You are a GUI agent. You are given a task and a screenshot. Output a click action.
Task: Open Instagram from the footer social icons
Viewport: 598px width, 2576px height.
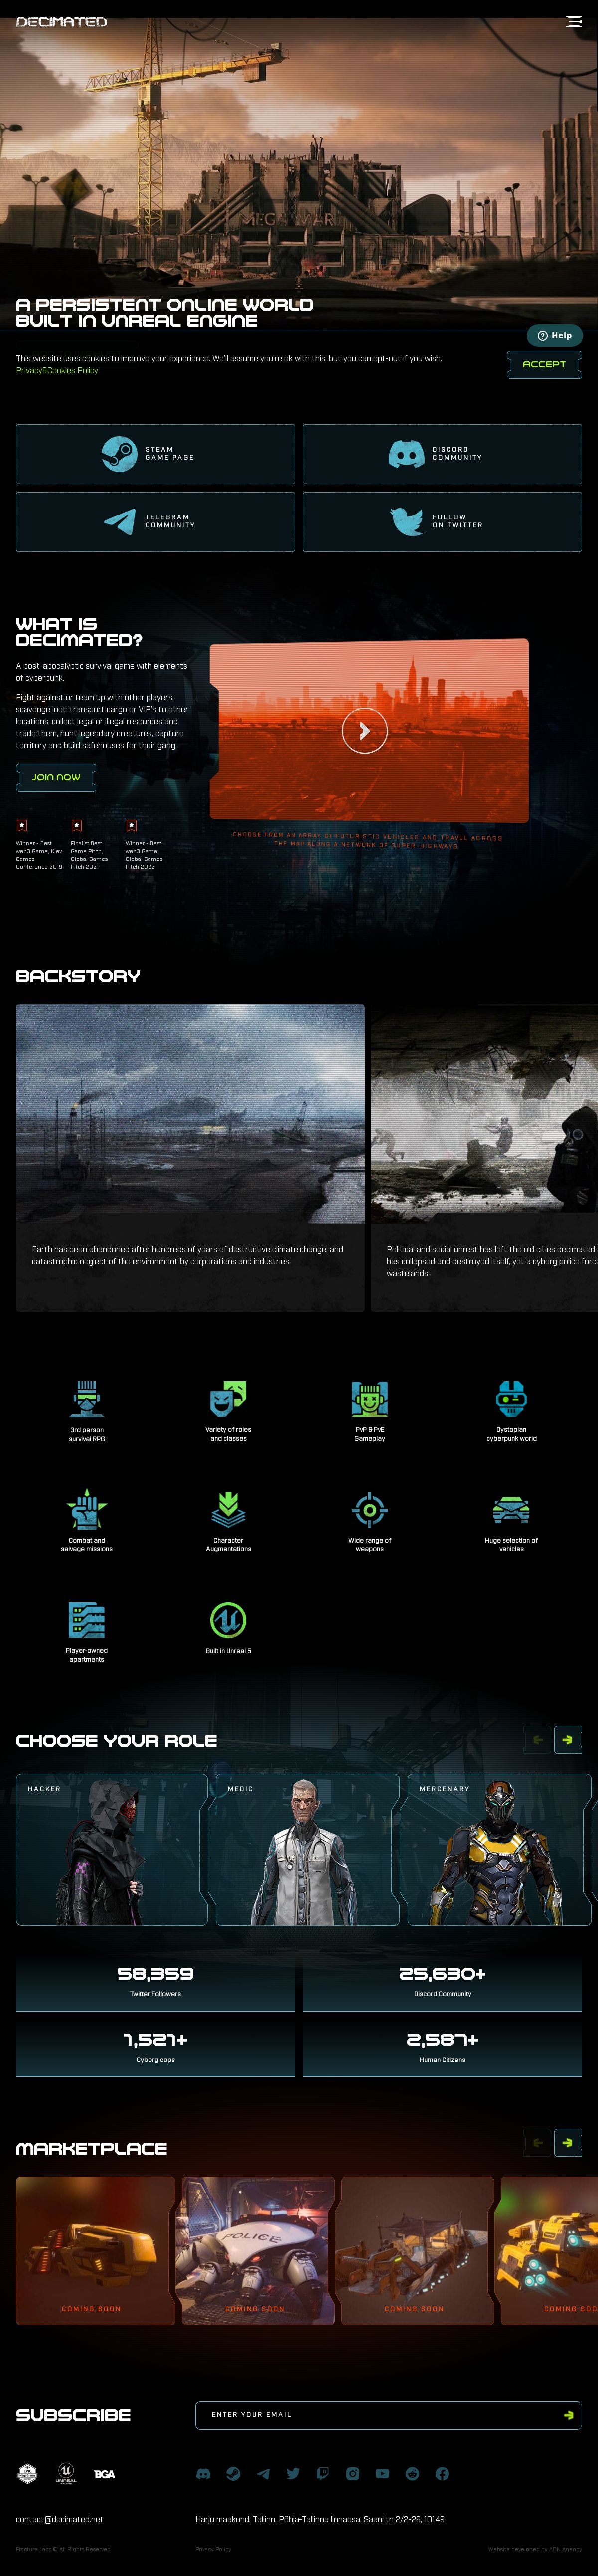(x=353, y=2473)
